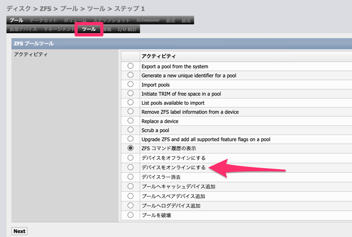Select the 'デバイスをオンラインにする' radio button
The width and height of the screenshot is (352, 237).
pos(130,167)
